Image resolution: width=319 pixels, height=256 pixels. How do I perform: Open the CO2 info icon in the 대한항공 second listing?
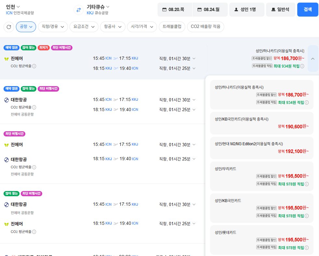pos(34,107)
